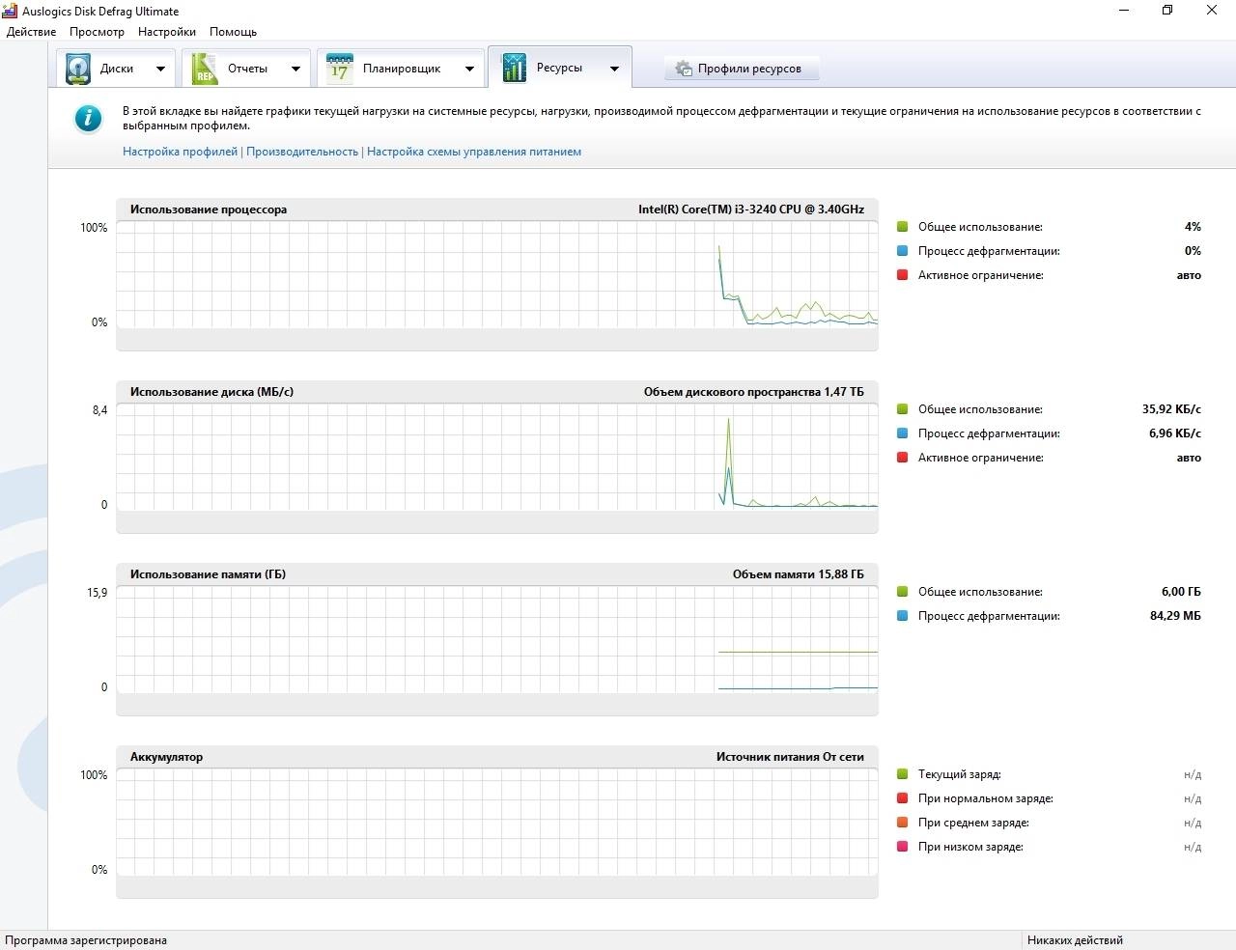Click blue swatch beside disk 6,96 КБ/с
Screen dimensions: 1236x950
tap(903, 433)
